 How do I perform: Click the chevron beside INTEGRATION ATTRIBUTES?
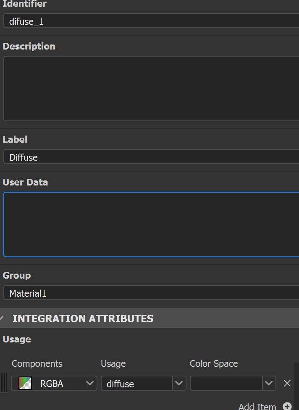pos(3,318)
